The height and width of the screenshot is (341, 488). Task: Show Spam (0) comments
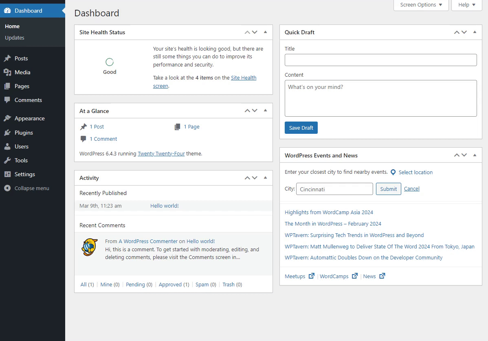(x=206, y=285)
